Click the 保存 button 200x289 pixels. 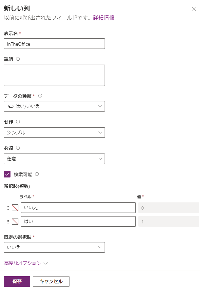(17, 281)
